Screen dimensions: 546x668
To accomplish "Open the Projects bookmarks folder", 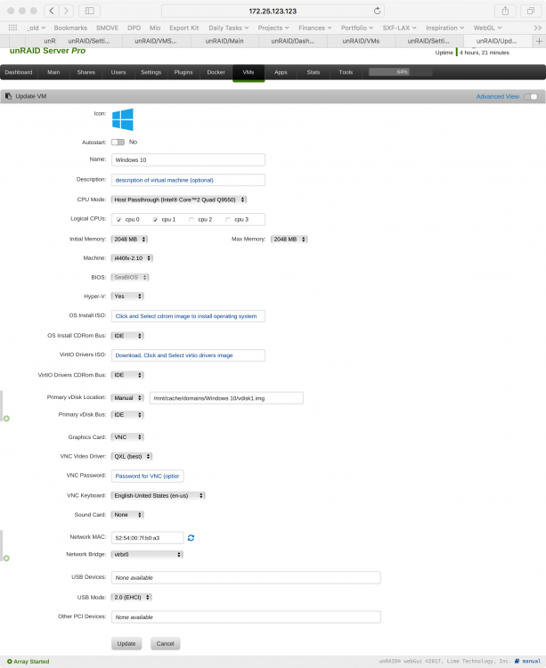I will [x=273, y=28].
